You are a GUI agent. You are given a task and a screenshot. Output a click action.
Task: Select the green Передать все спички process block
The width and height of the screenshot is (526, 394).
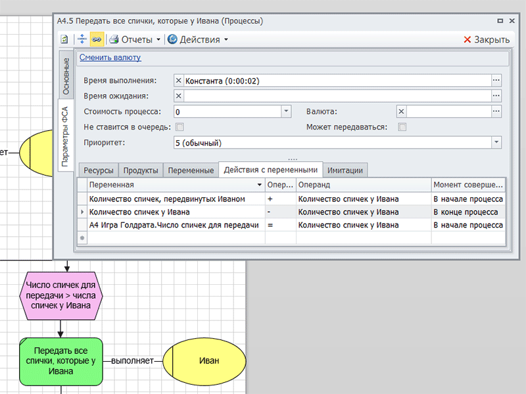coord(60,361)
